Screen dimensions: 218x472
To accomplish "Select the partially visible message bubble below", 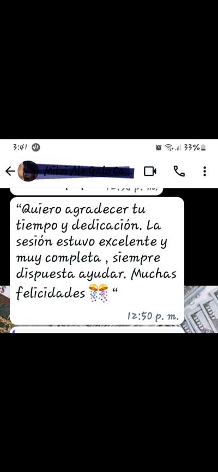I will (97, 330).
